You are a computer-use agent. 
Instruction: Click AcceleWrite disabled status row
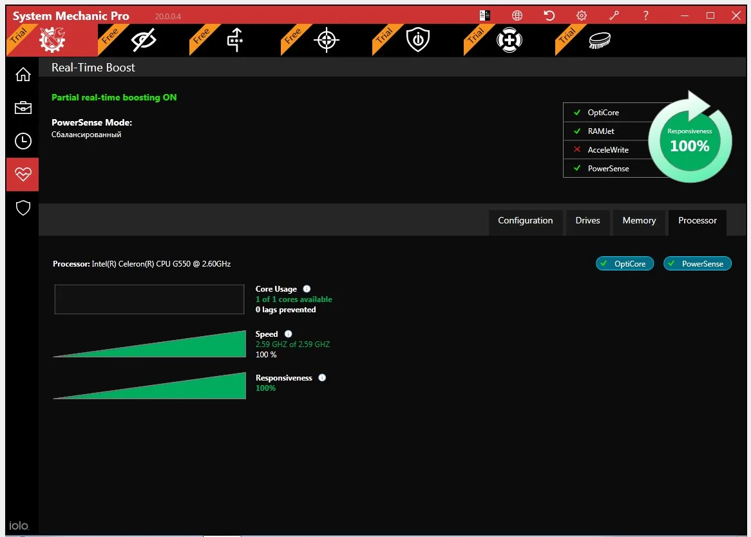607,150
